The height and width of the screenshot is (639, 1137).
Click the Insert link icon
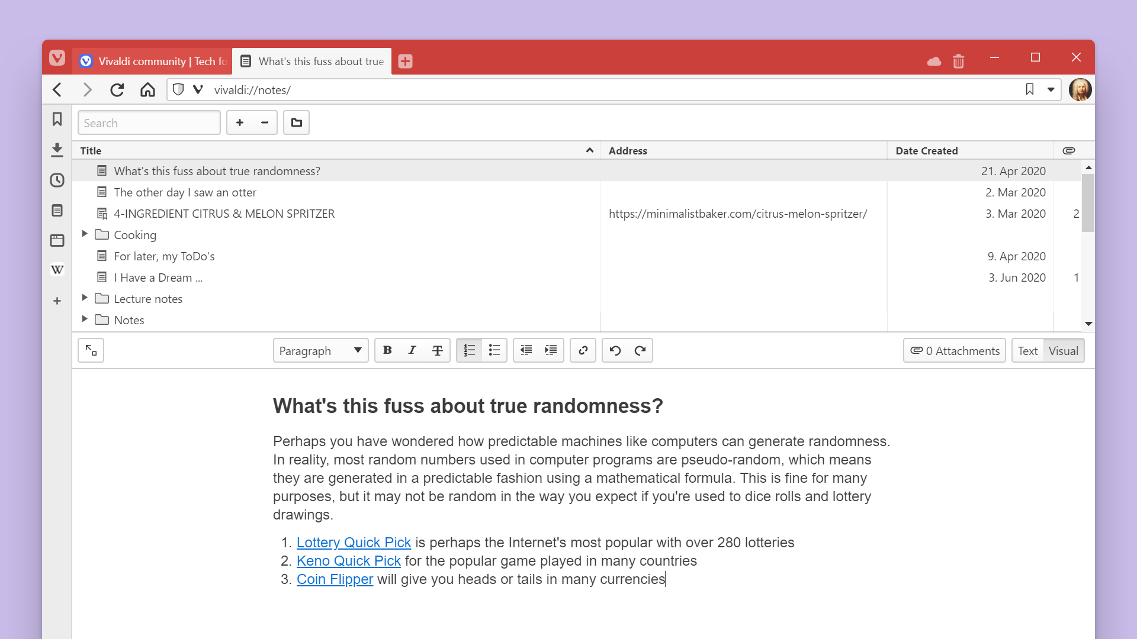(x=583, y=350)
